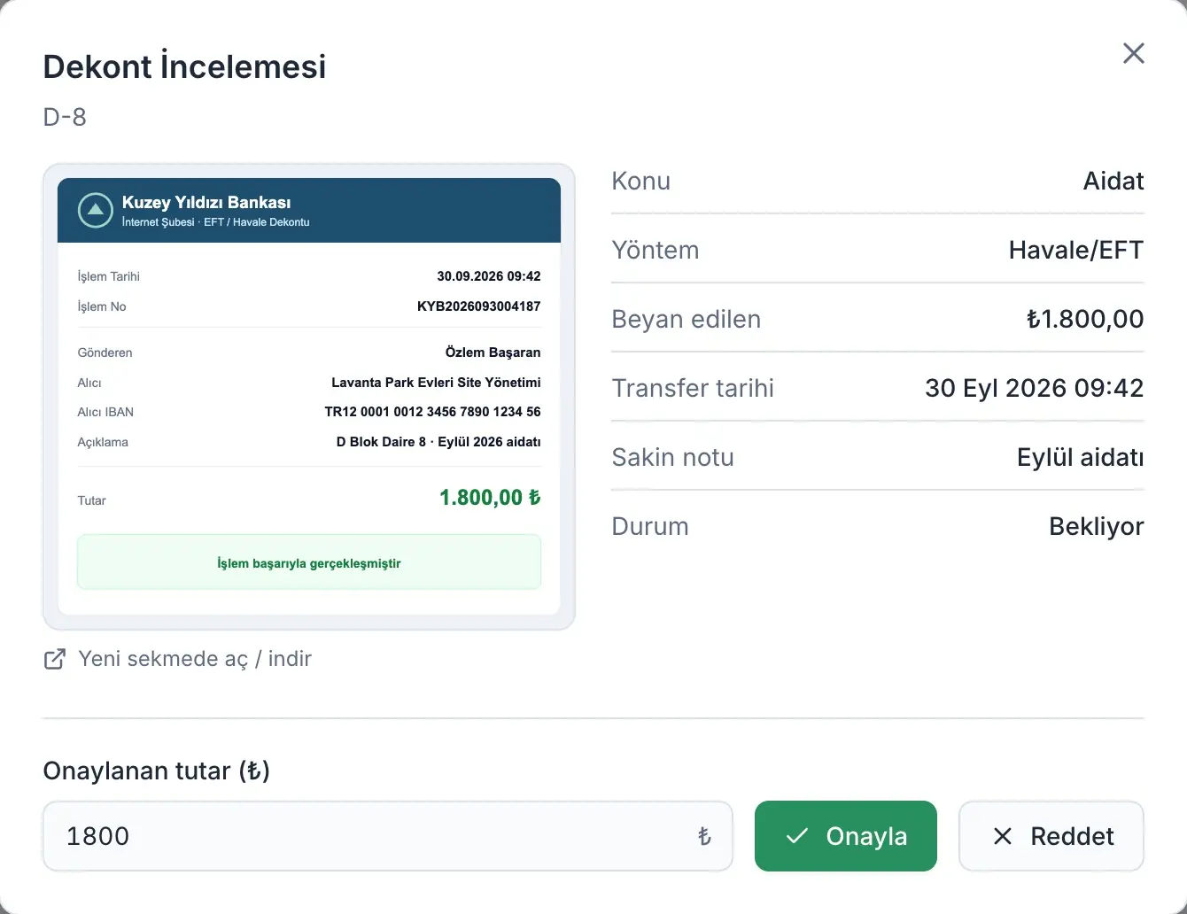Click 'İşlem başarıyla gerçekleşmiştir' banner
Image resolution: width=1187 pixels, height=914 pixels.
pyautogui.click(x=309, y=562)
